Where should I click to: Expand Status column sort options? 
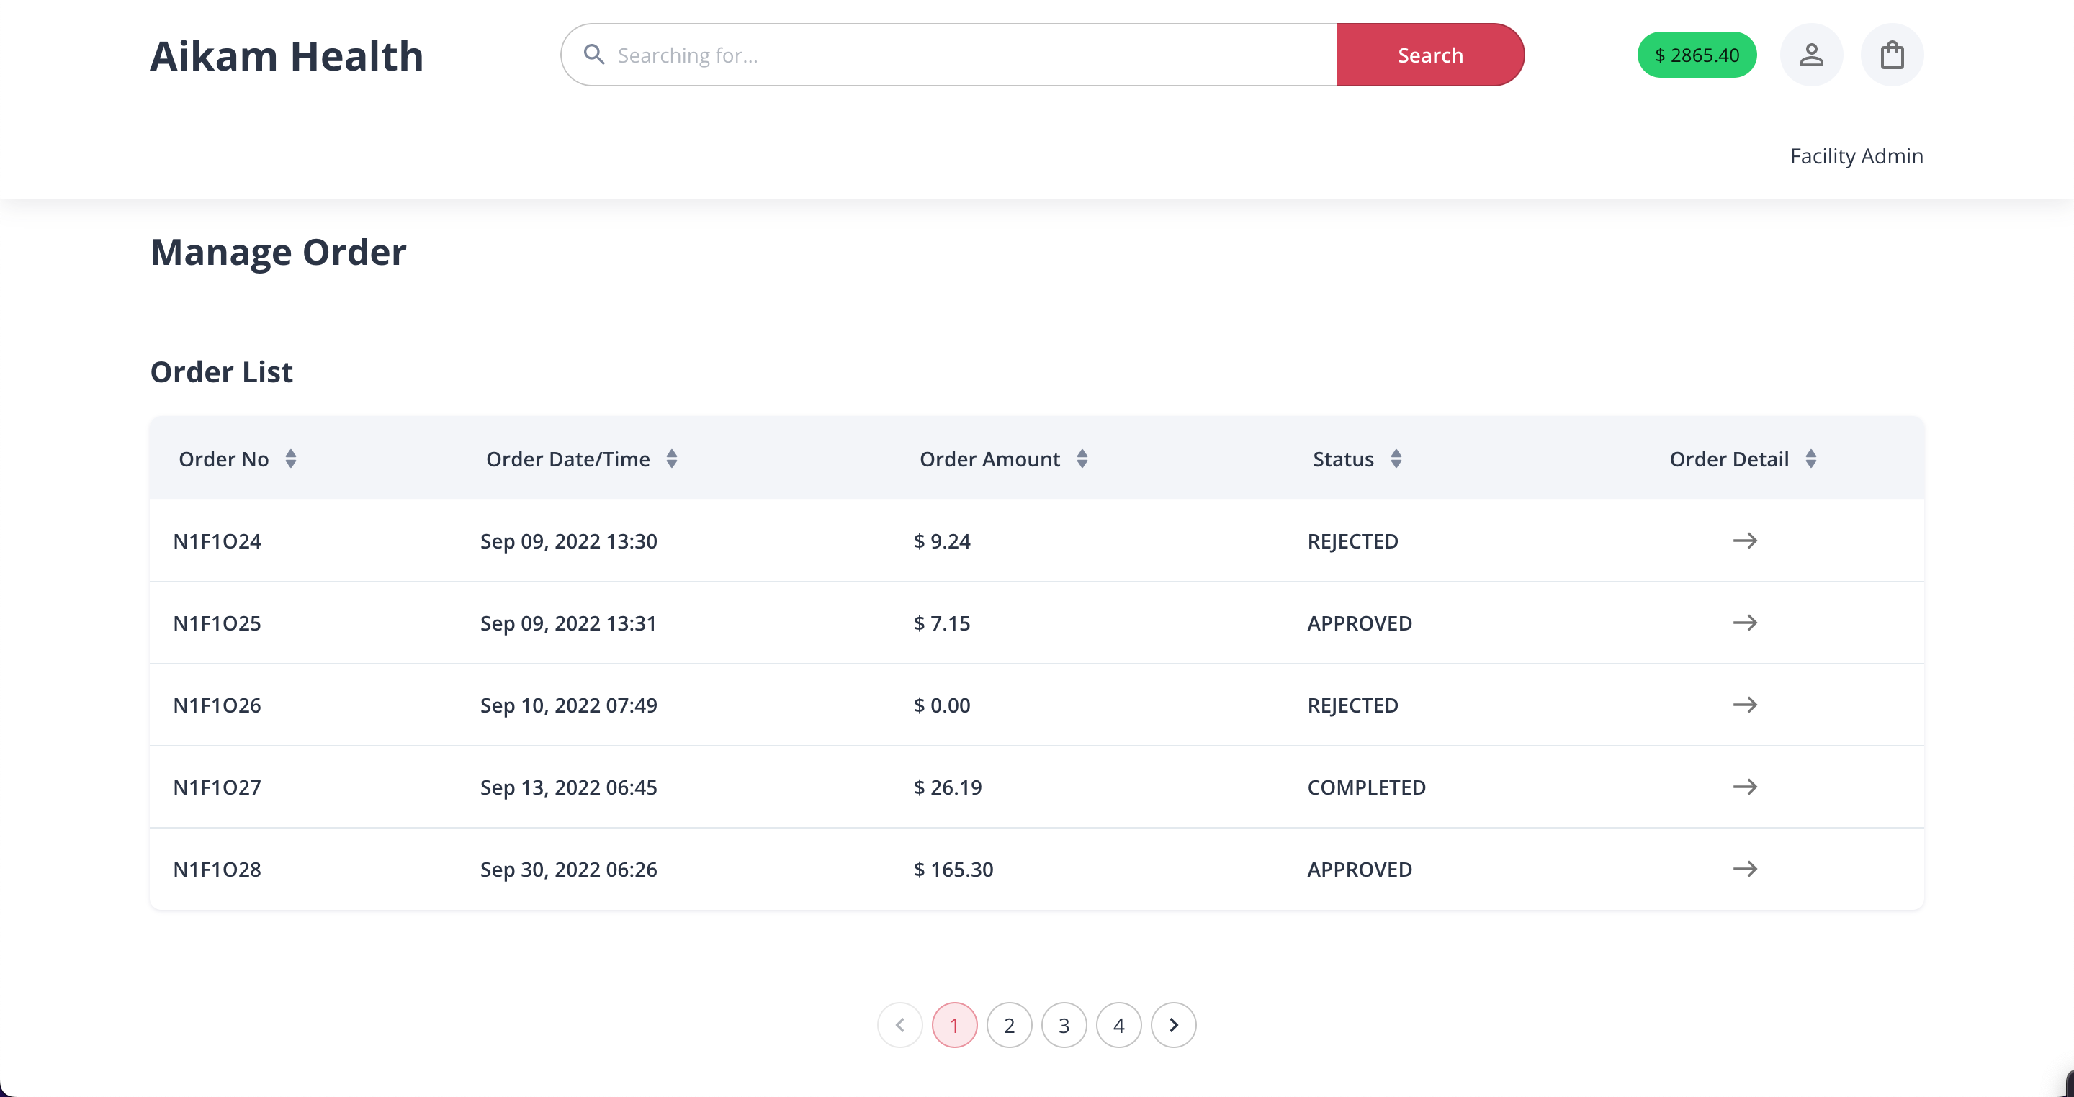(1398, 458)
